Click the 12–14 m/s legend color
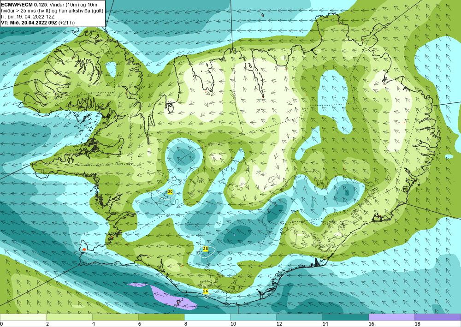Image resolution: width=461 pixels, height=327 pixels. 300,317
